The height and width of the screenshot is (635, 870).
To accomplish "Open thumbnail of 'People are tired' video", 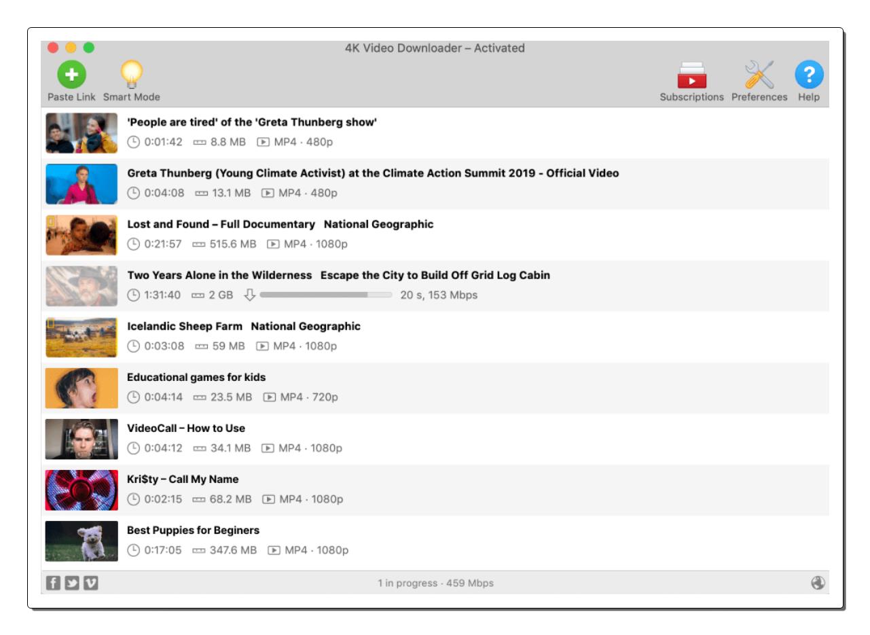I will tap(81, 133).
